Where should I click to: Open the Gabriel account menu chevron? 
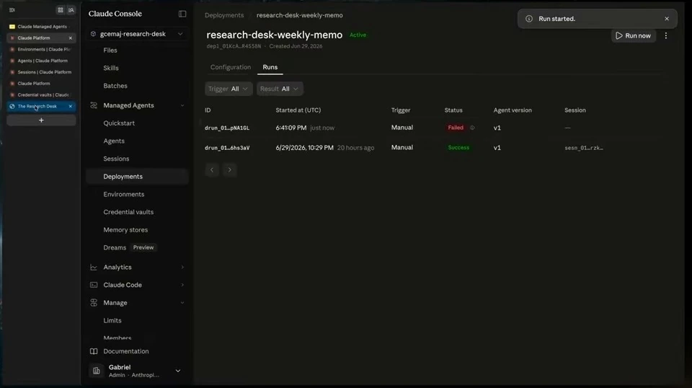click(x=178, y=371)
